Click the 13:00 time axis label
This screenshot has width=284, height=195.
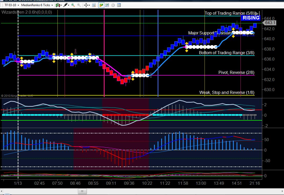coord(201,183)
